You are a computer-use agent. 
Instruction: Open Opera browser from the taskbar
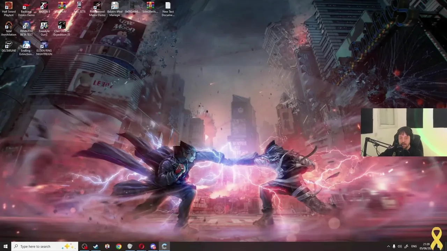pyautogui.click(x=141, y=246)
